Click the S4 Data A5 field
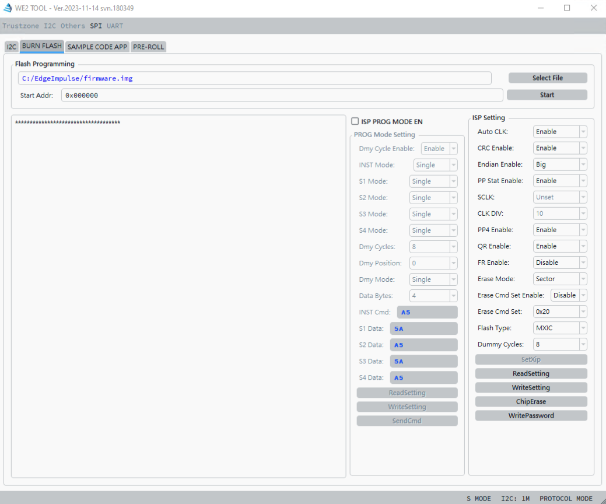 (423, 377)
